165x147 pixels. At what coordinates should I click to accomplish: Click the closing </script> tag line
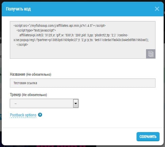[22, 44]
